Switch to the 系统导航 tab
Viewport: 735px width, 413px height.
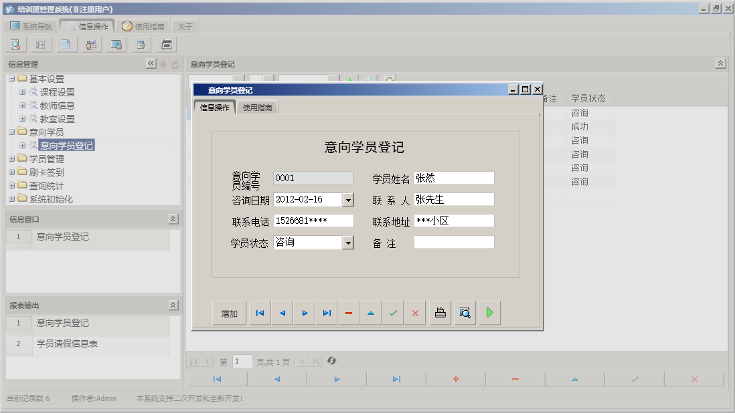(29, 25)
